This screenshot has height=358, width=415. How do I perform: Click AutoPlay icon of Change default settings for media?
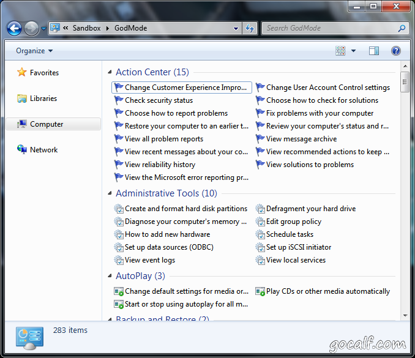click(119, 291)
